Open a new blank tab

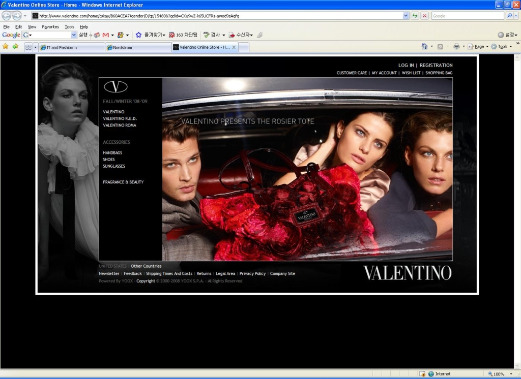click(x=244, y=47)
